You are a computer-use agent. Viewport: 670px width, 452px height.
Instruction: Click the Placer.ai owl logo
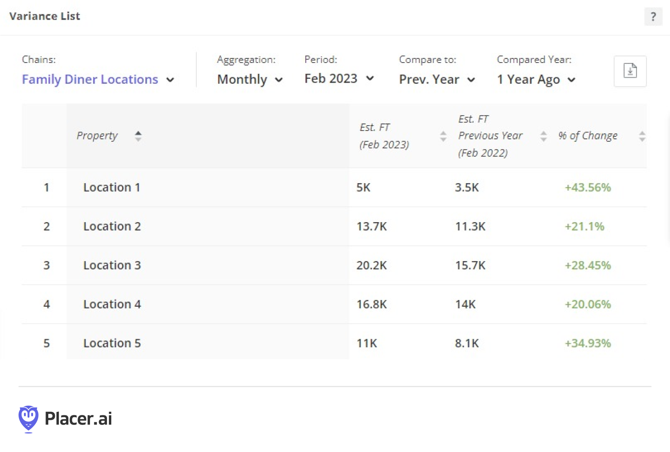(28, 419)
